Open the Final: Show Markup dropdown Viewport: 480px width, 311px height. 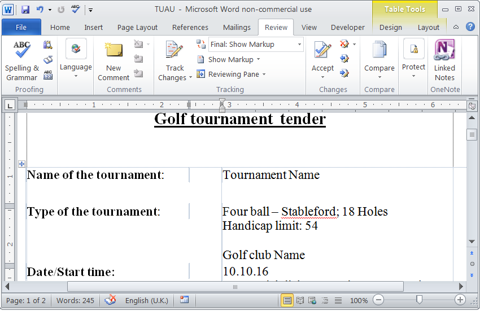click(256, 45)
